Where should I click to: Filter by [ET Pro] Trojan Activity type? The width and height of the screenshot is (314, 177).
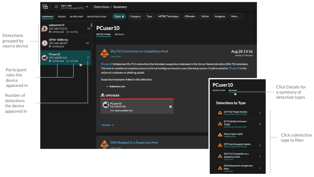pos(239,113)
